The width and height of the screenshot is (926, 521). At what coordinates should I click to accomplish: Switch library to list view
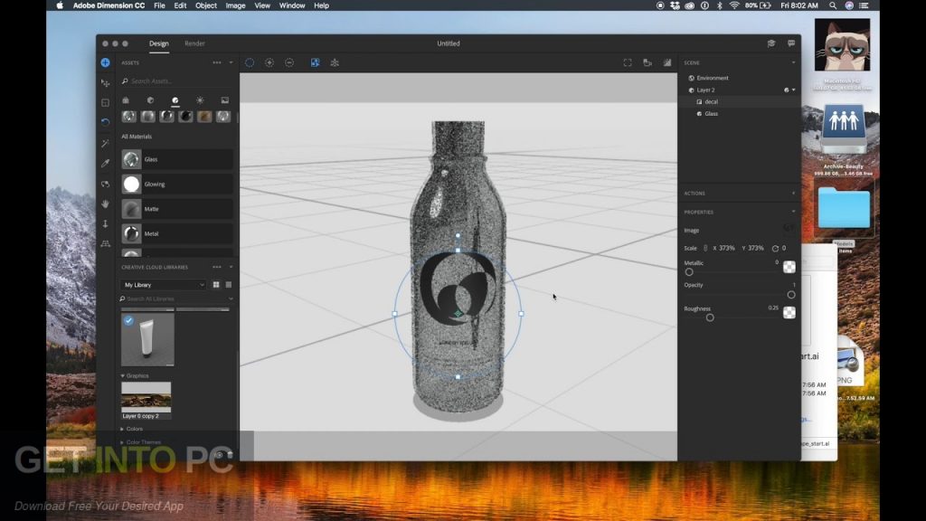(229, 285)
